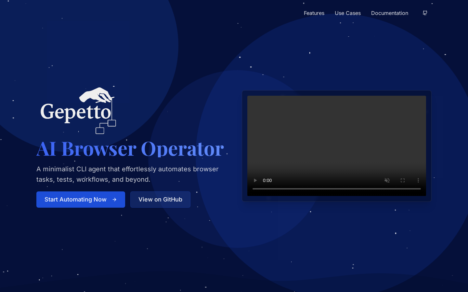The width and height of the screenshot is (468, 292).
Task: Click the AI Browser Operator heading
Action: coord(130,149)
